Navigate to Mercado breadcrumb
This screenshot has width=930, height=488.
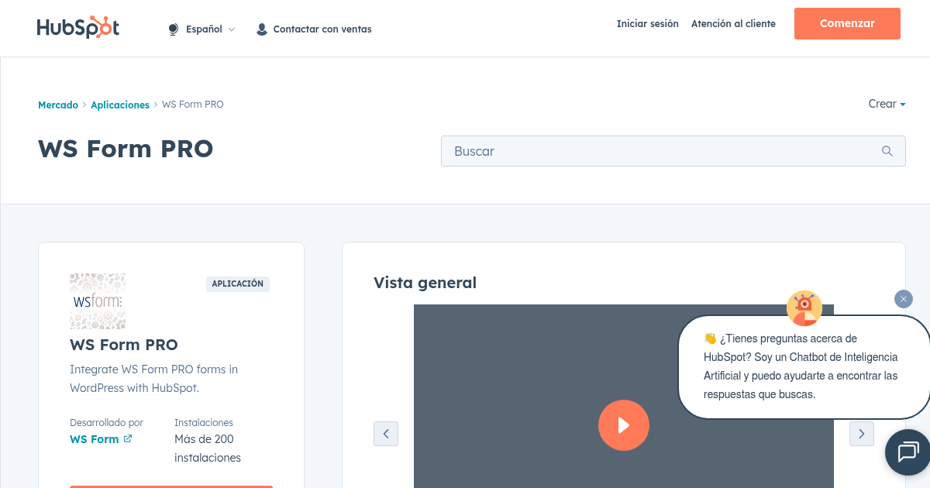pyautogui.click(x=58, y=105)
